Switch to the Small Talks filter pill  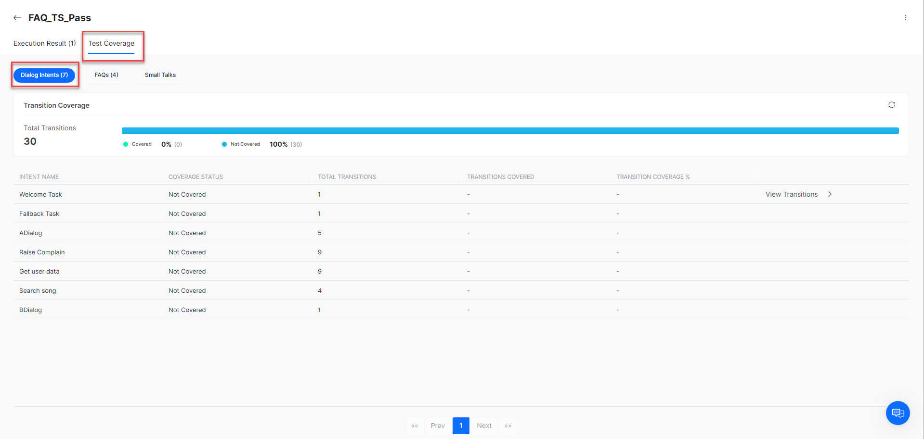point(160,75)
